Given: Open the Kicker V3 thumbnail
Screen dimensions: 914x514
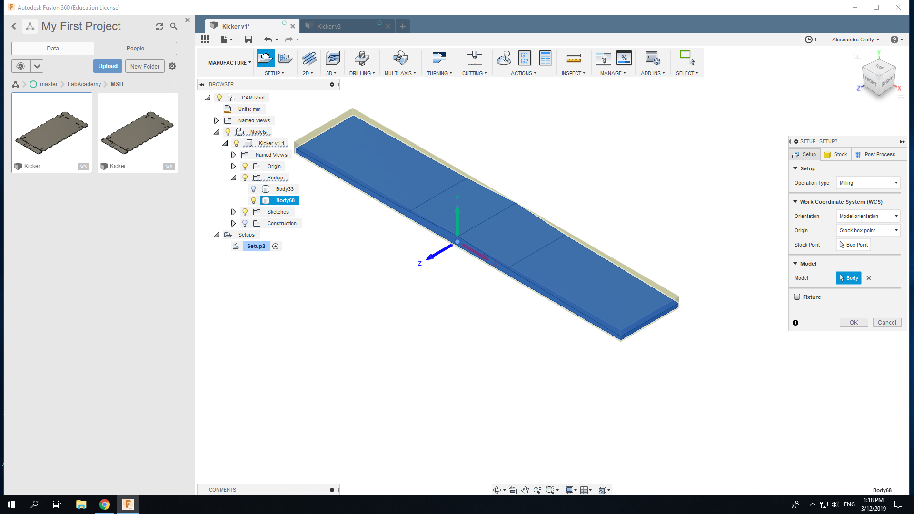Looking at the screenshot, I should 52,132.
